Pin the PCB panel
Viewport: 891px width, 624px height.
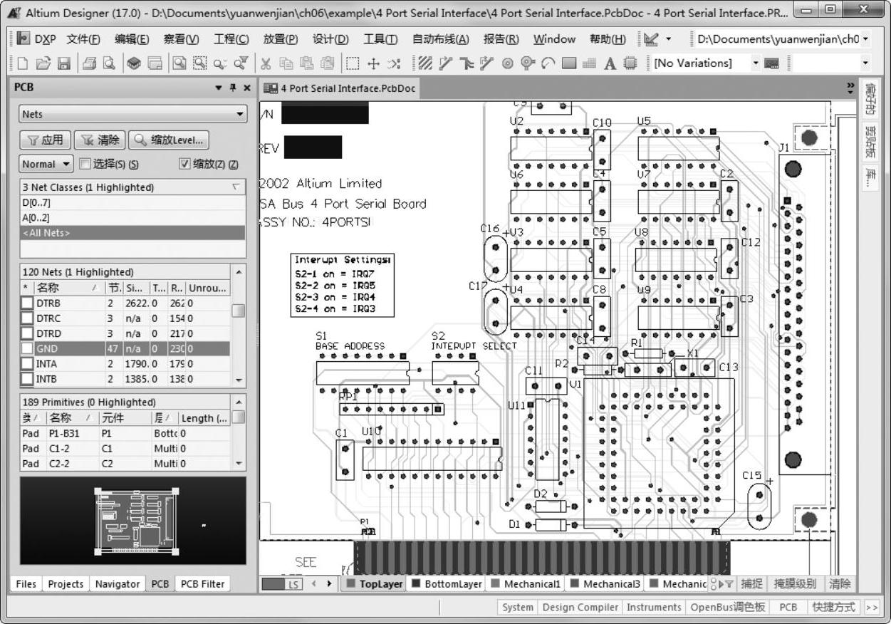(232, 88)
